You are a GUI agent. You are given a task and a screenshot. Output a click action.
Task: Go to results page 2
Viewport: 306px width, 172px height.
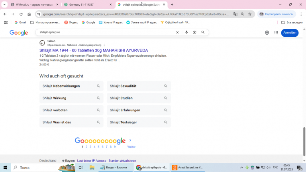(86, 147)
